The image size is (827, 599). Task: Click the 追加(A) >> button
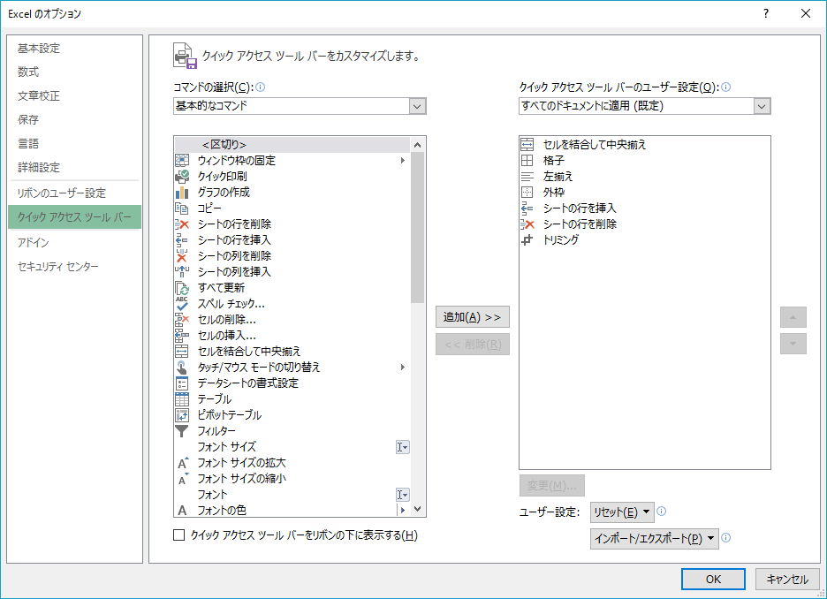[472, 317]
